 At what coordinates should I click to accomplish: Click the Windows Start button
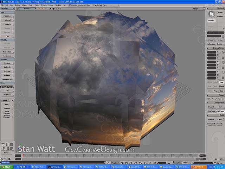point(6,167)
